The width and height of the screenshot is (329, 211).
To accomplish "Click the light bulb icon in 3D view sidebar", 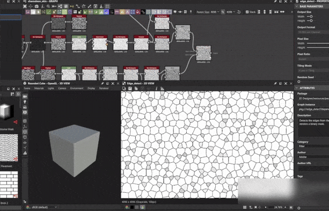I will tap(25, 102).
